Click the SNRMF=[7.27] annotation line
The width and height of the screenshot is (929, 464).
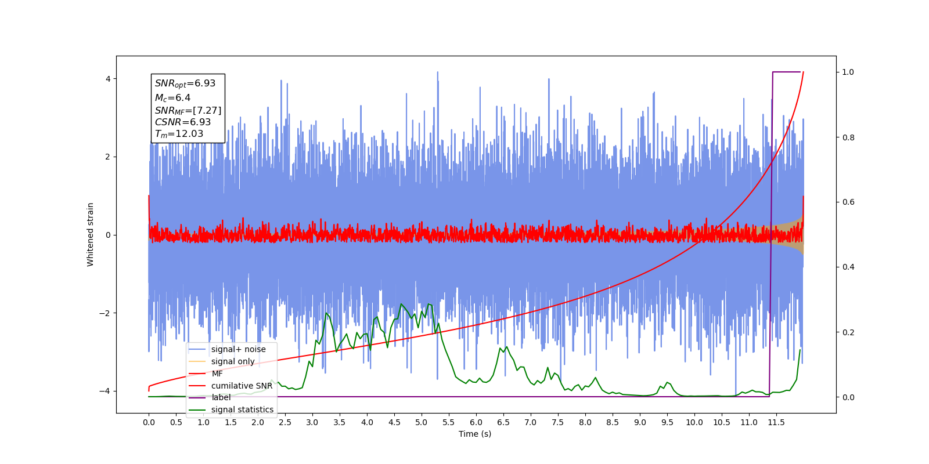(x=188, y=110)
